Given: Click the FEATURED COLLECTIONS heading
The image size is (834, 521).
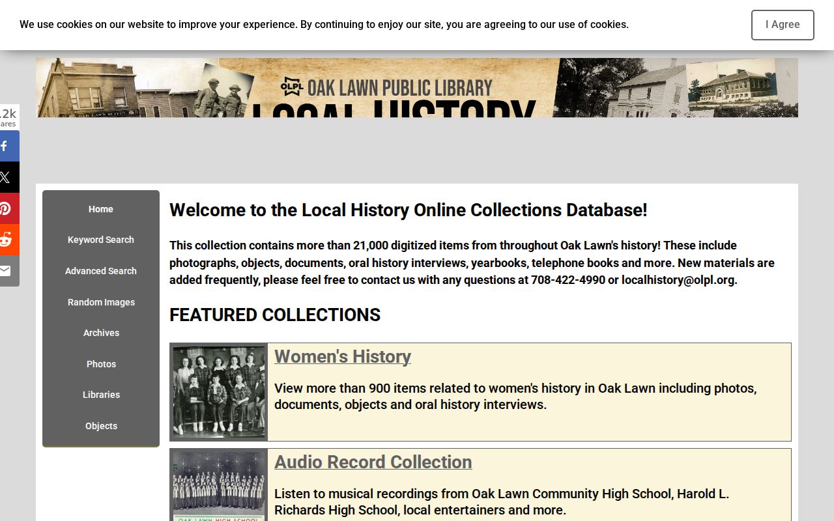Looking at the screenshot, I should tap(275, 315).
